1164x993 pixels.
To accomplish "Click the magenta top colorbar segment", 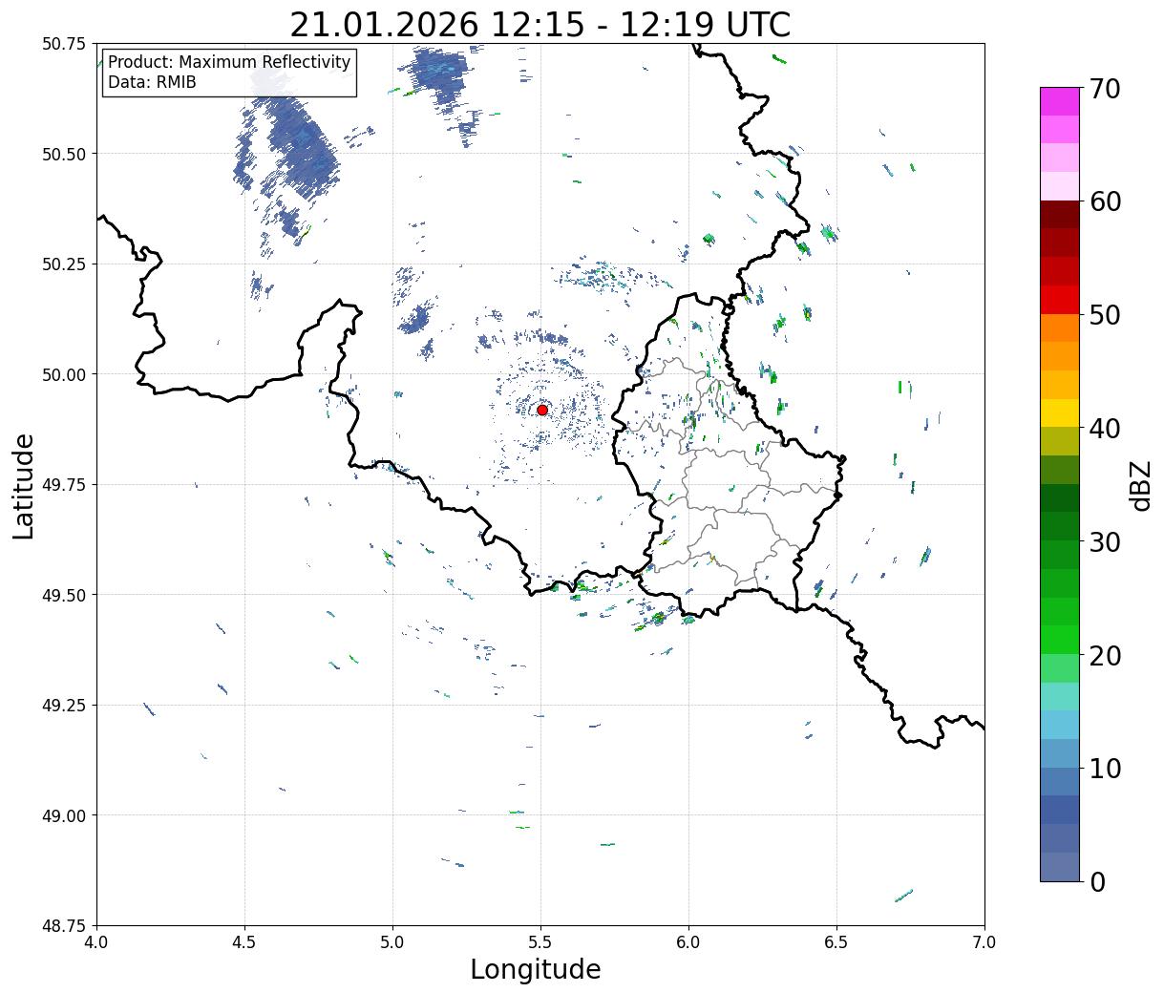I will click(1060, 101).
